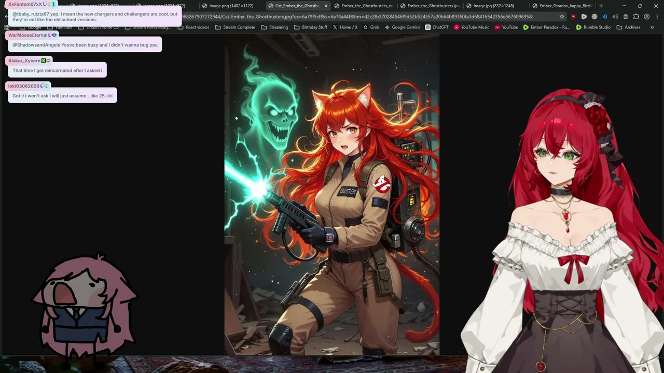Select the active Cat_Ember_the_Ghostbusters tab
The image size is (664, 373).
pos(298,6)
